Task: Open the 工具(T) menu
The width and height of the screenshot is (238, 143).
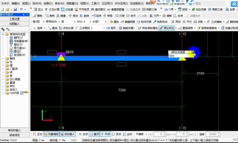Action: click(x=95, y=3)
